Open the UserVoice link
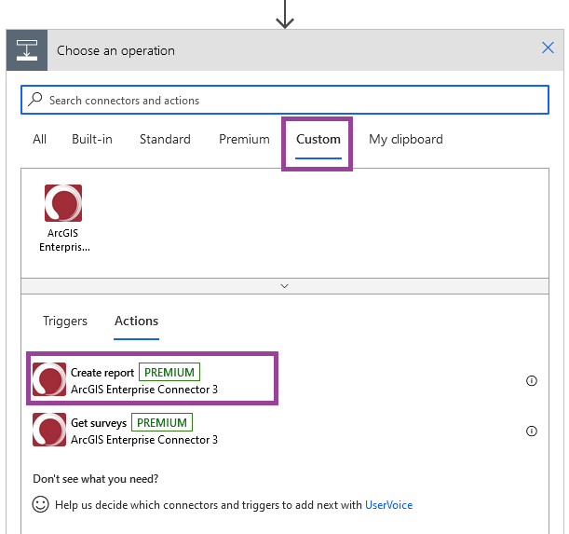Screen dimensions: 569x534 coord(388,505)
